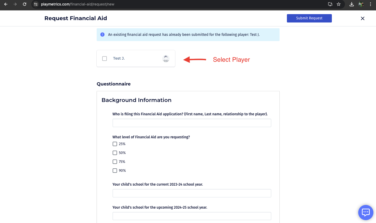The height and width of the screenshot is (223, 376).
Task: Click the browser back arrow
Action: click(x=6, y=4)
